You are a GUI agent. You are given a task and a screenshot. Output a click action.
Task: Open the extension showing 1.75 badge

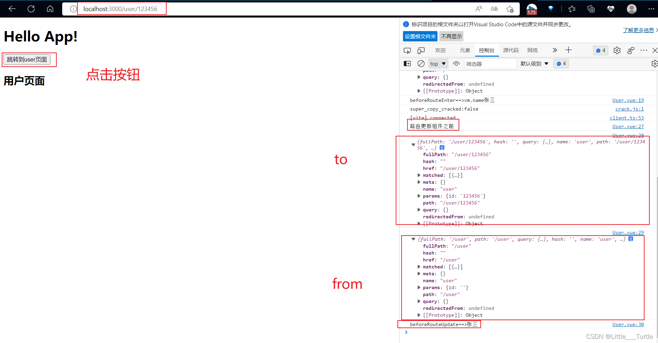point(532,9)
